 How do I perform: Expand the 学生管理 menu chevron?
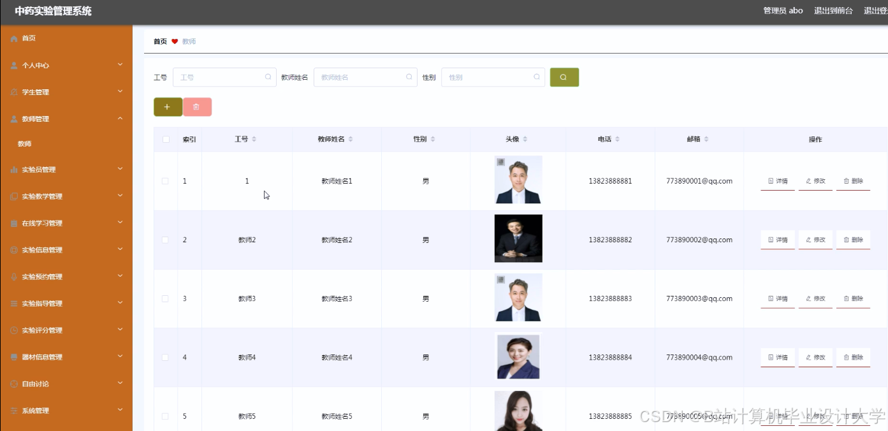(120, 91)
